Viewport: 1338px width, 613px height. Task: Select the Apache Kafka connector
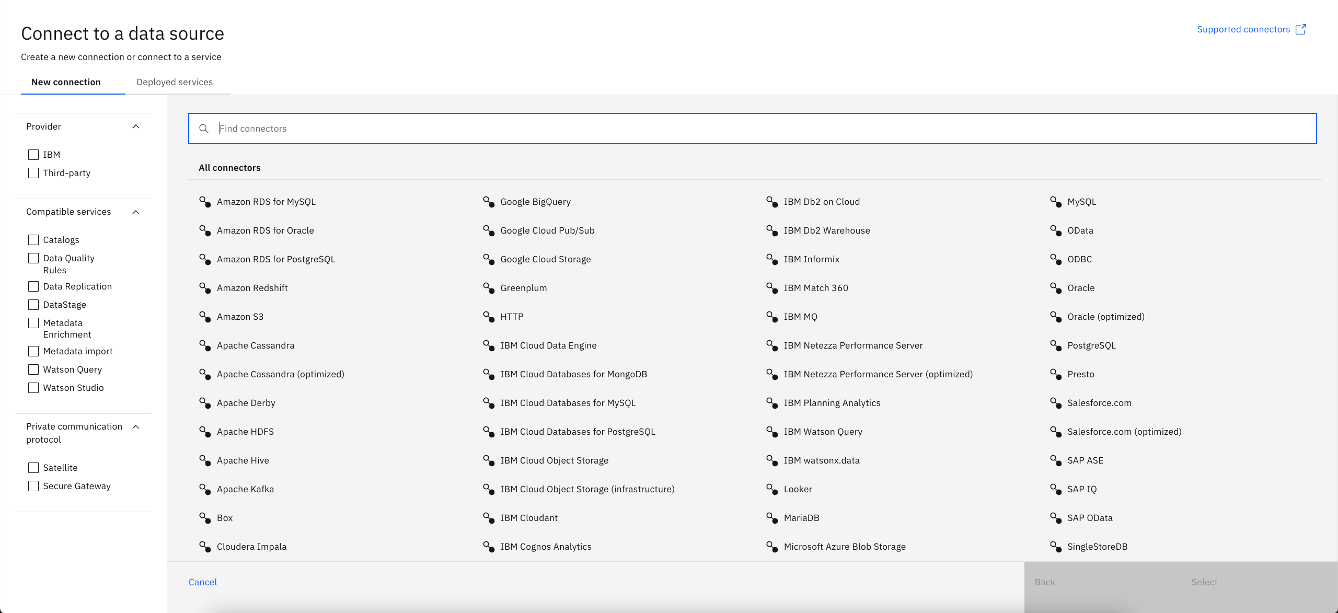pos(245,489)
